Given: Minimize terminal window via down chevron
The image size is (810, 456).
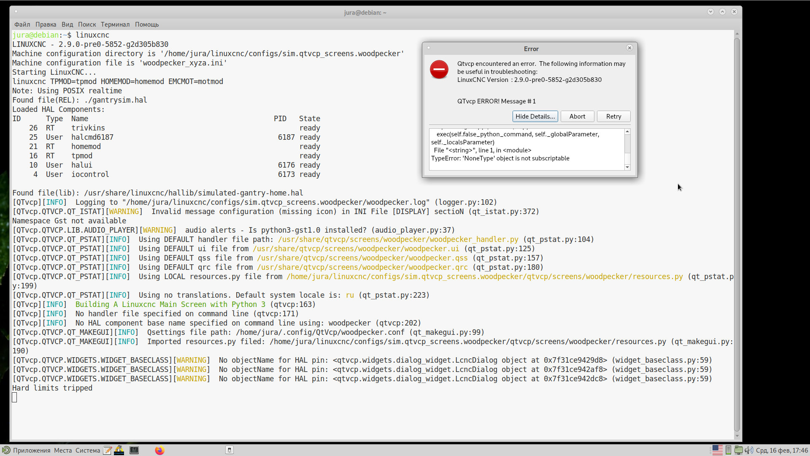Looking at the screenshot, I should pos(710,12).
